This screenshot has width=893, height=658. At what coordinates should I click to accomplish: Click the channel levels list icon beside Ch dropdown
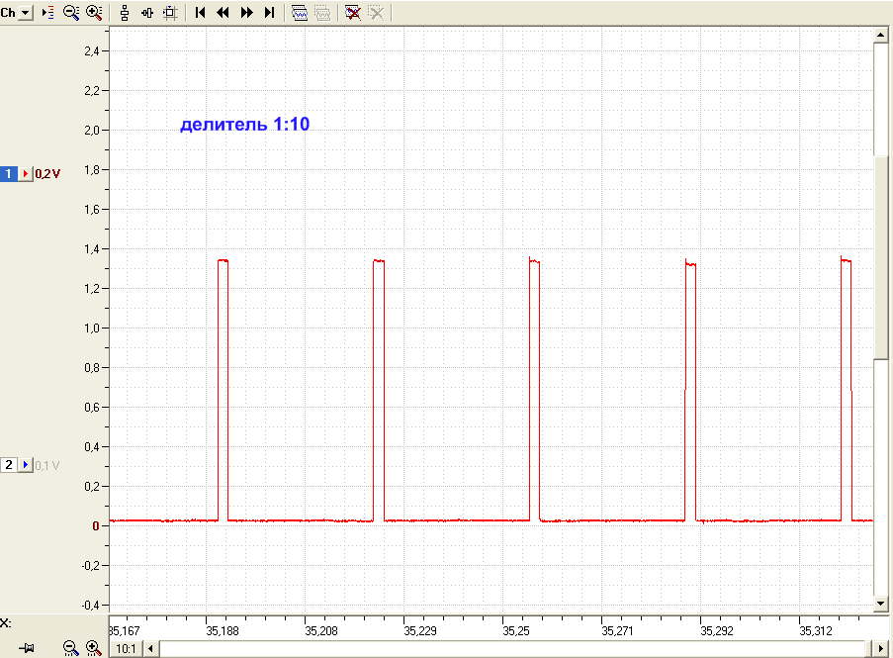[x=48, y=13]
